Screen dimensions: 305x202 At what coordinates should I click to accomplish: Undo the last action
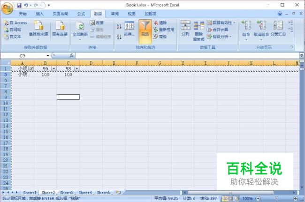(26, 5)
